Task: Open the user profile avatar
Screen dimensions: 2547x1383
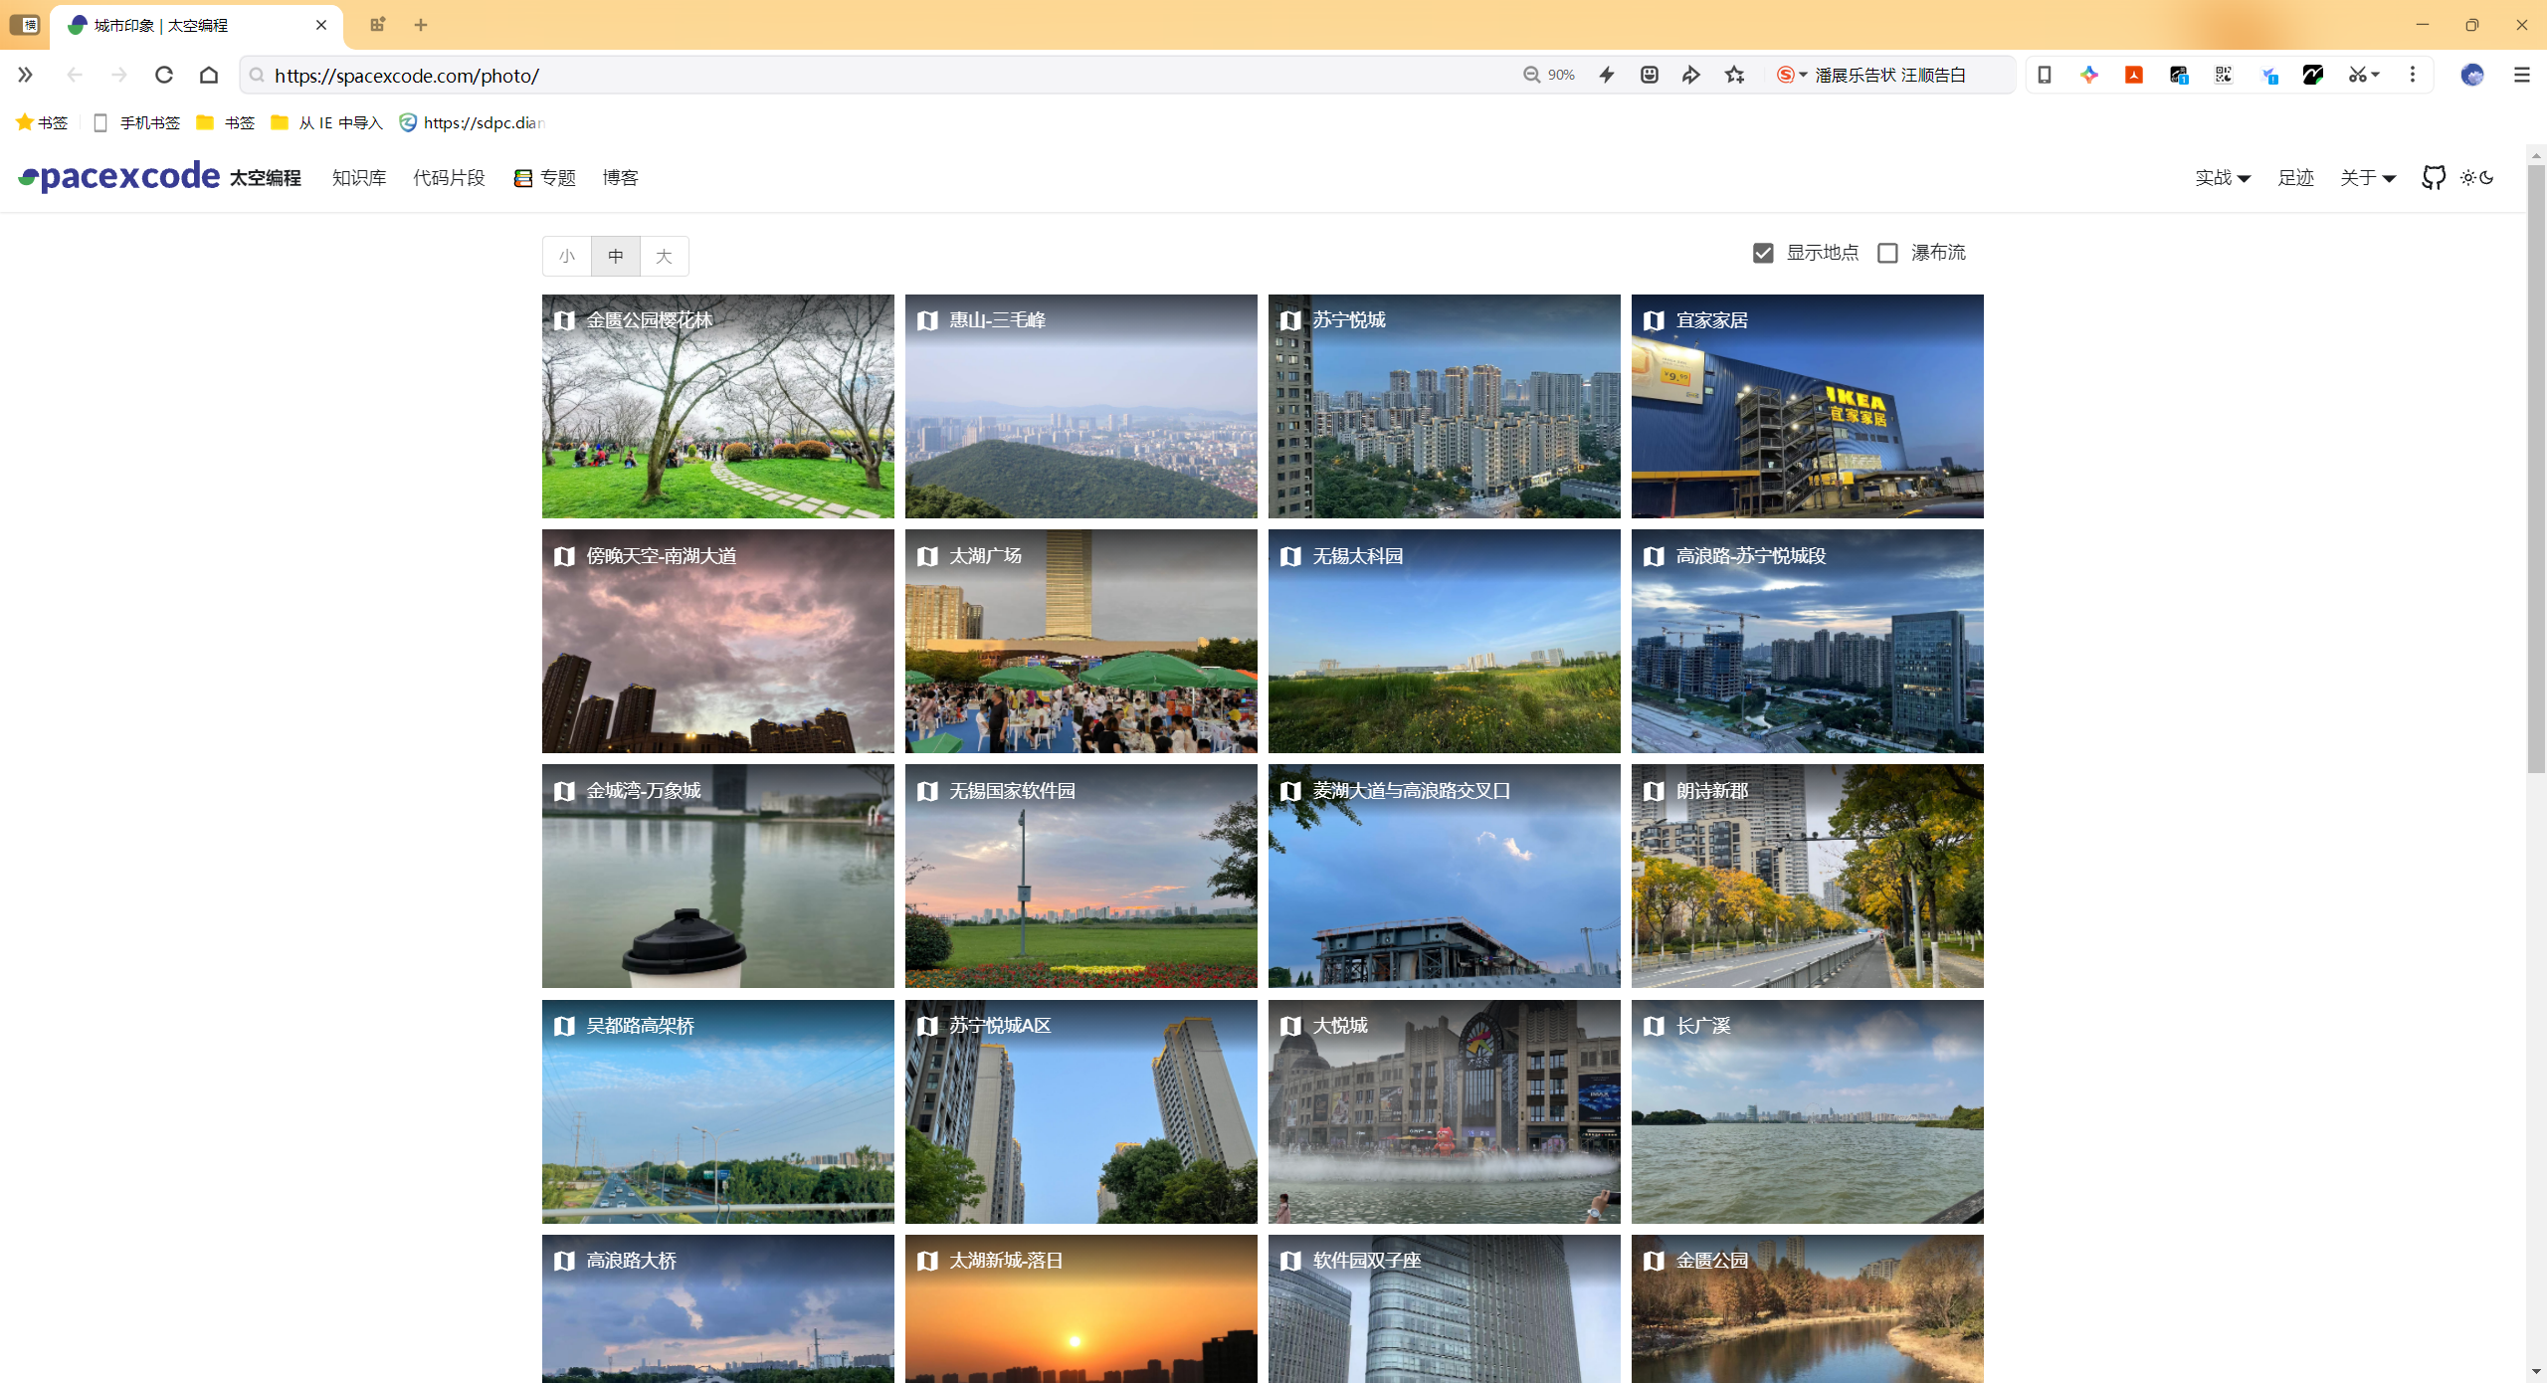Action: (2472, 75)
